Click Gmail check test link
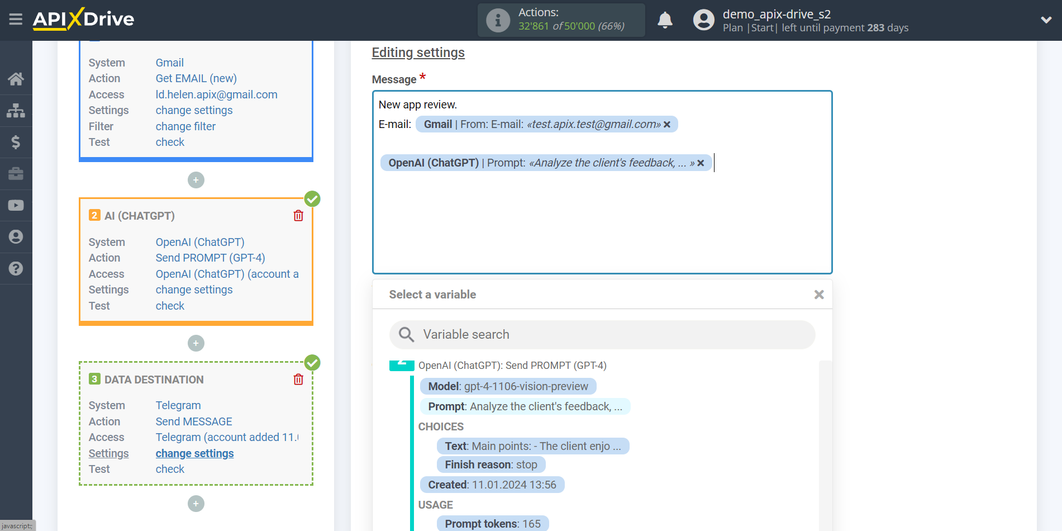 tap(170, 142)
